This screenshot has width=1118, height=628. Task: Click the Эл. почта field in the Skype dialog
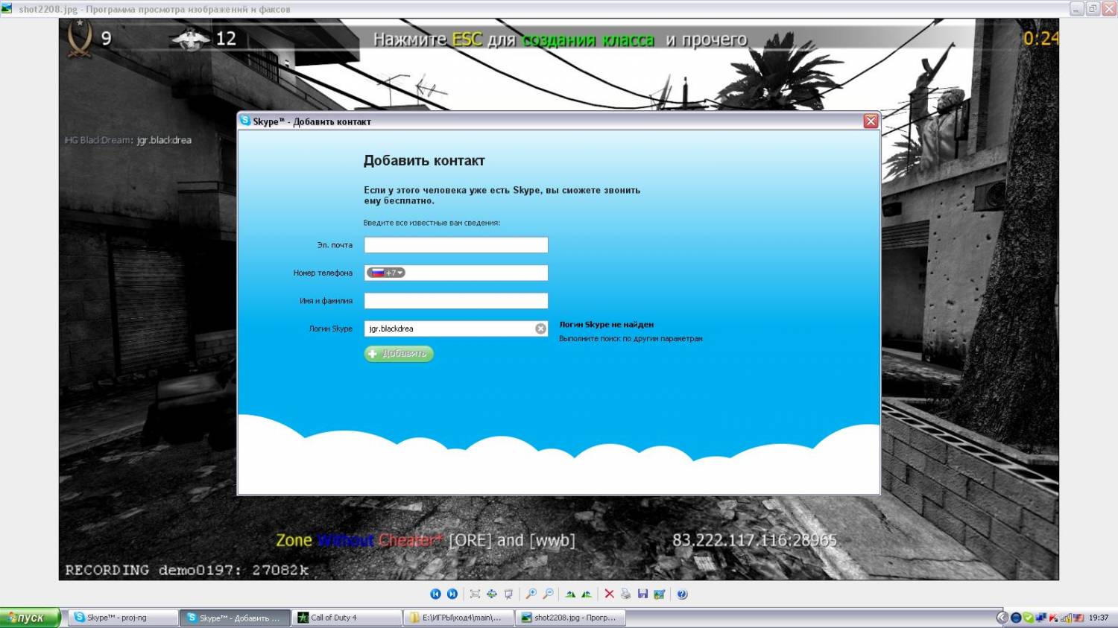coord(456,245)
